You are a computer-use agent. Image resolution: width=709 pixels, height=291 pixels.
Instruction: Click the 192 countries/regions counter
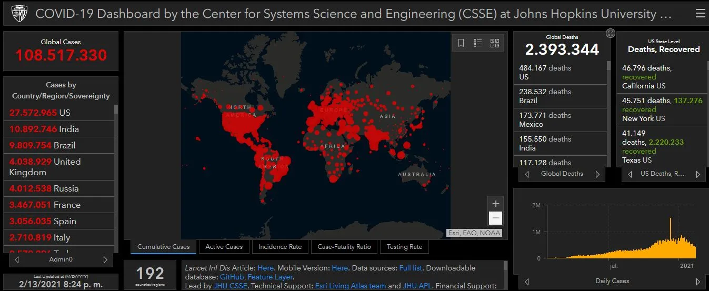151,276
